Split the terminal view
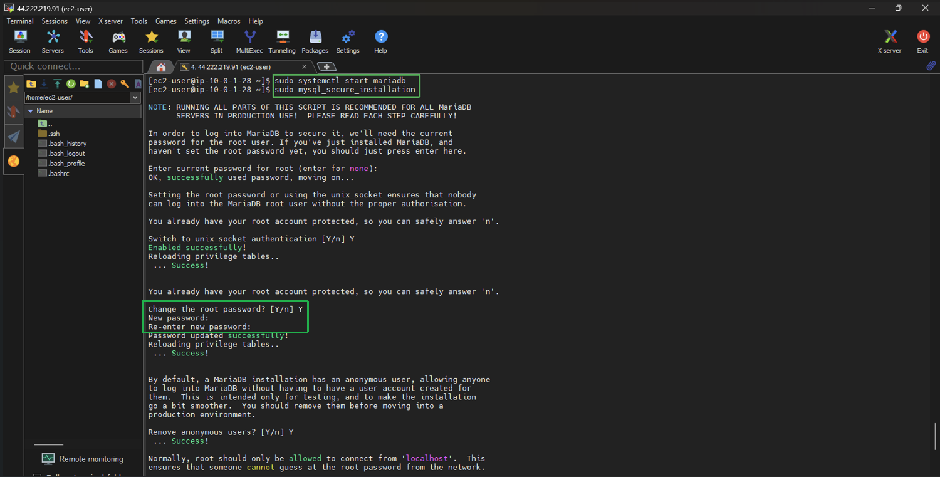The width and height of the screenshot is (940, 477). (x=216, y=41)
